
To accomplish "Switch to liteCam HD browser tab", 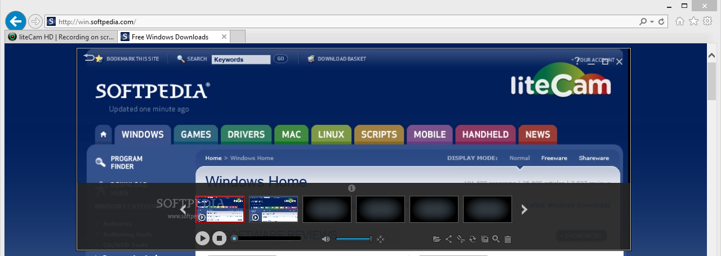I will click(61, 37).
